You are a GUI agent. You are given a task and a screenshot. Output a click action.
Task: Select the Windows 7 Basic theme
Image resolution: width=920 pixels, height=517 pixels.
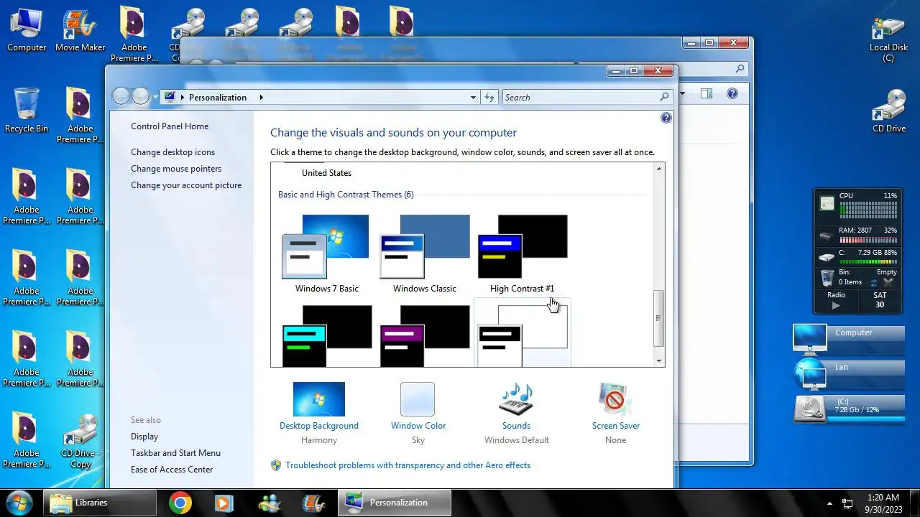click(x=326, y=253)
